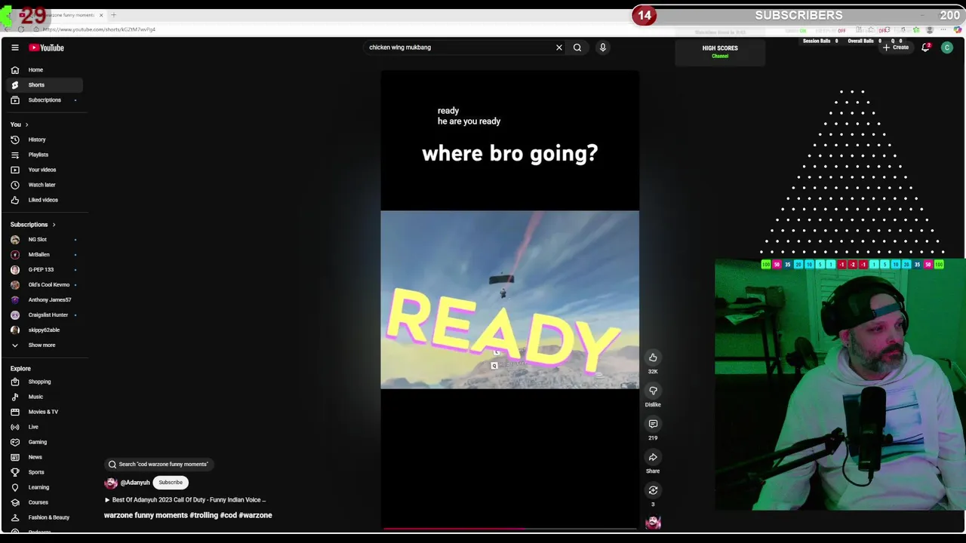Open Sports under Explore
966x543 pixels.
pyautogui.click(x=45, y=472)
